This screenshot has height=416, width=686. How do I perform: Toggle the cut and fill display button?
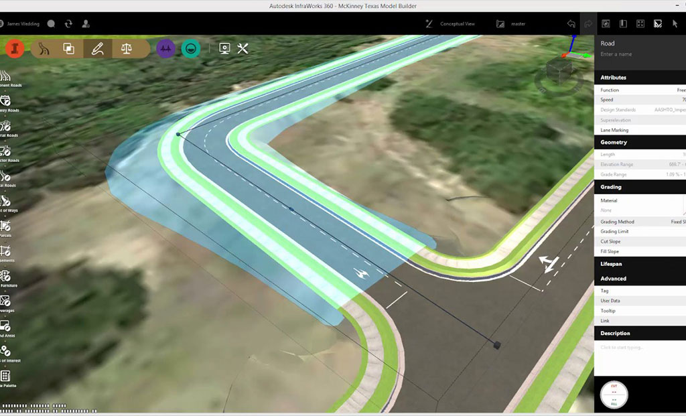(x=614, y=395)
